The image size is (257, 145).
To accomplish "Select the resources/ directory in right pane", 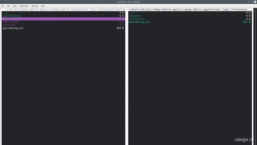I will pos(190,19).
